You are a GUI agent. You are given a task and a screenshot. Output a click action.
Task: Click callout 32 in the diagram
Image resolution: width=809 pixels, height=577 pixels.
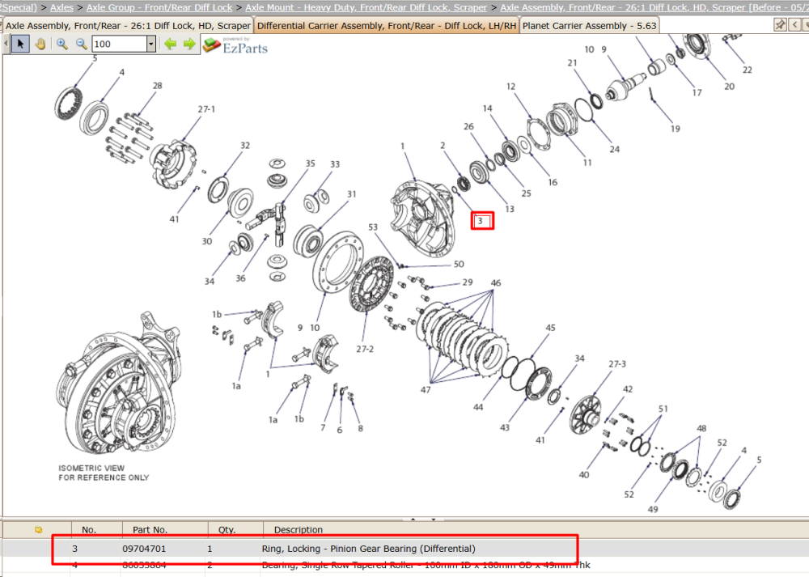coord(245,146)
